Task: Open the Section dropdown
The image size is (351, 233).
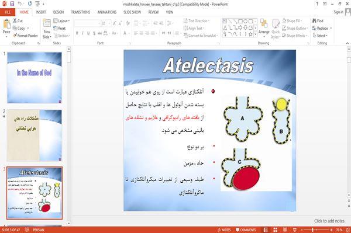Action: [x=62, y=36]
